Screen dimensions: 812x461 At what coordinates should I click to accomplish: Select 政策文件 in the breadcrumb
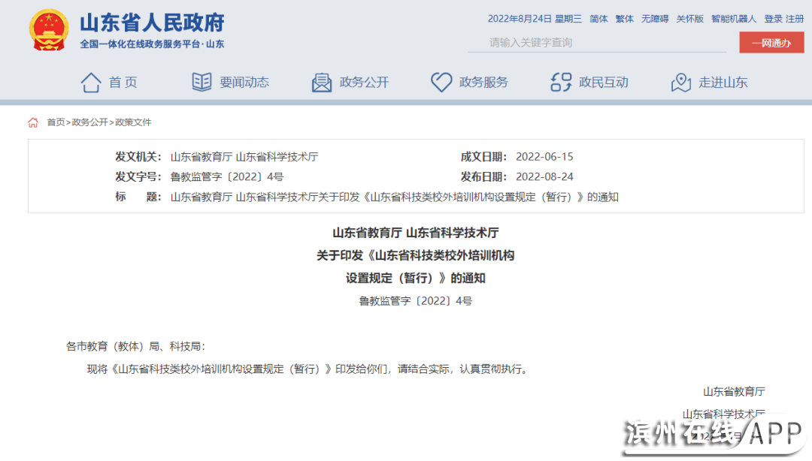133,122
